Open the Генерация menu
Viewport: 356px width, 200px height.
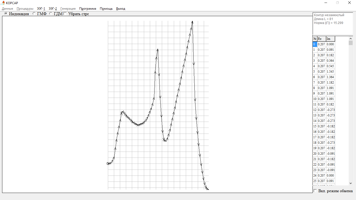tap(68, 9)
